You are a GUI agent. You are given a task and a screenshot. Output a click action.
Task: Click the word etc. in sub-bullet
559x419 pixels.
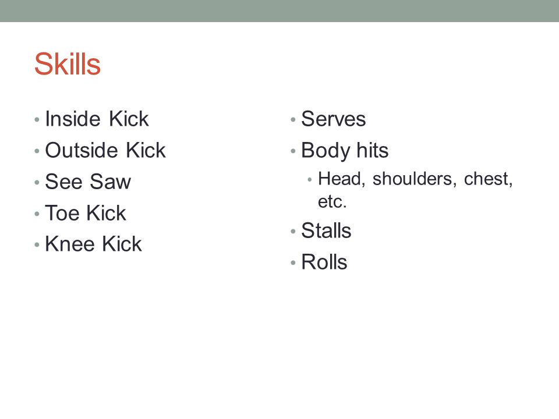332,202
